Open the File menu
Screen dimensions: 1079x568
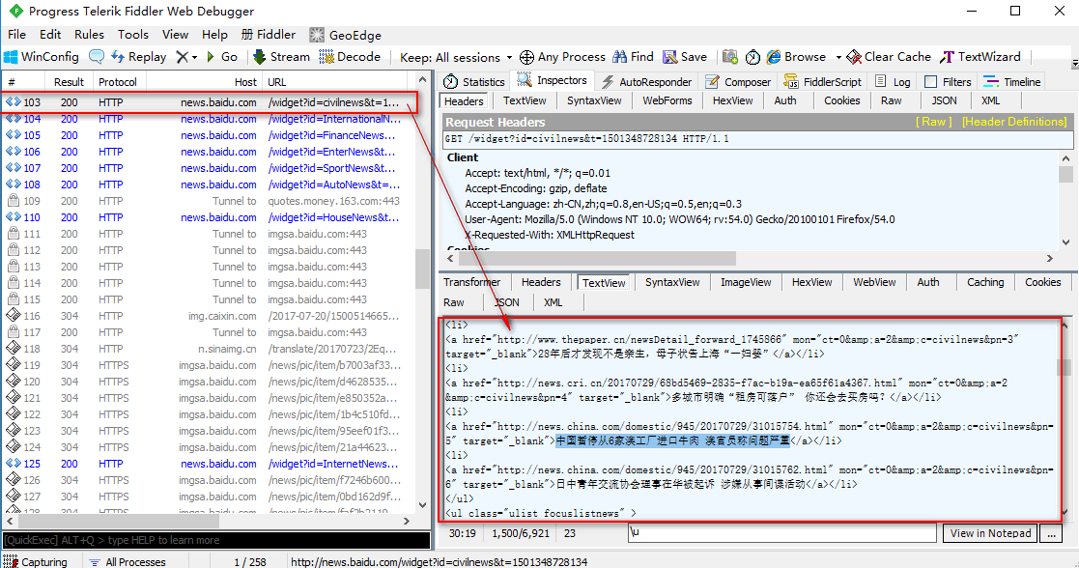(x=16, y=35)
